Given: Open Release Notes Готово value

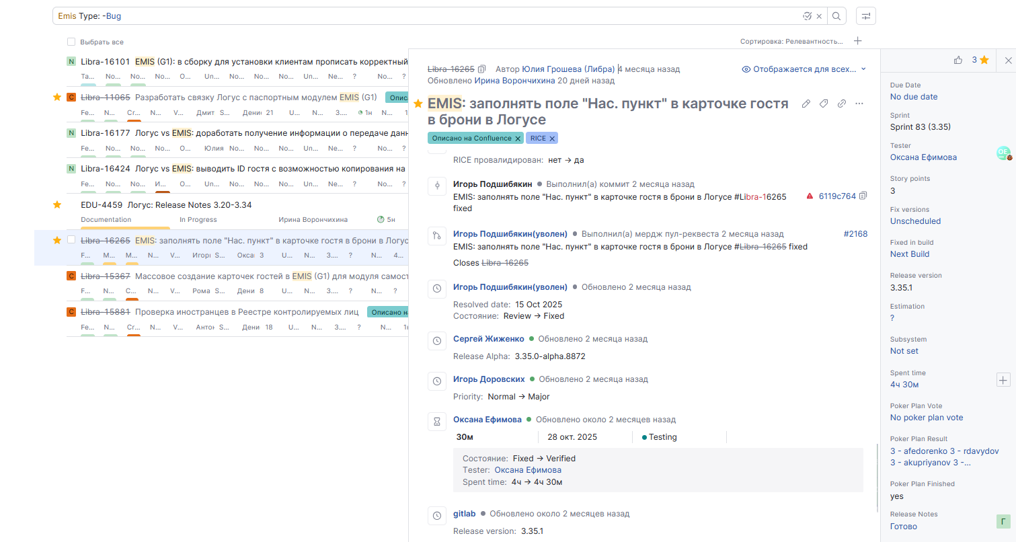Looking at the screenshot, I should tap(903, 527).
